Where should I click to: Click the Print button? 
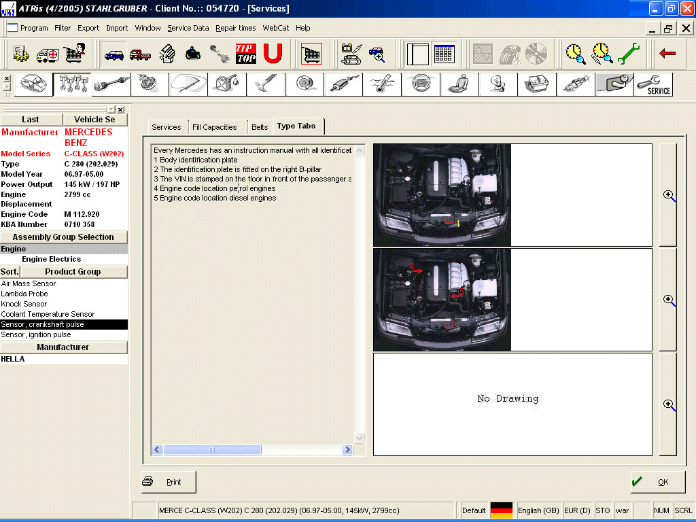[169, 482]
